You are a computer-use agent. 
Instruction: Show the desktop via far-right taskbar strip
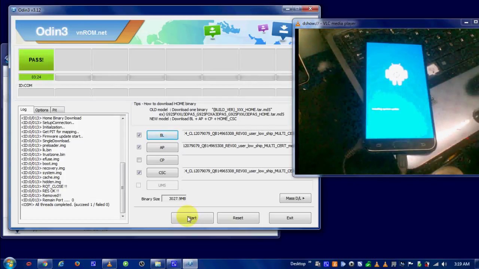click(477, 264)
